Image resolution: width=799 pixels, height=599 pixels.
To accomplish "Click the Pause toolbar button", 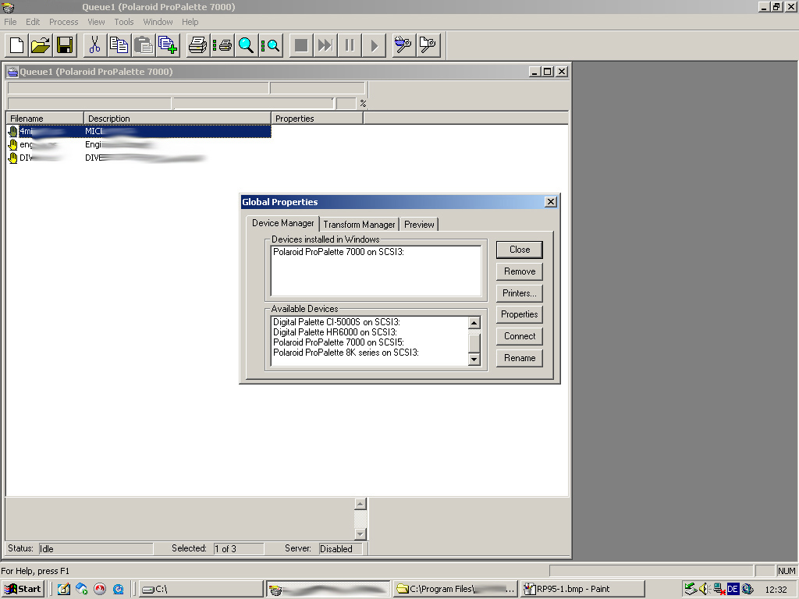I will [350, 45].
